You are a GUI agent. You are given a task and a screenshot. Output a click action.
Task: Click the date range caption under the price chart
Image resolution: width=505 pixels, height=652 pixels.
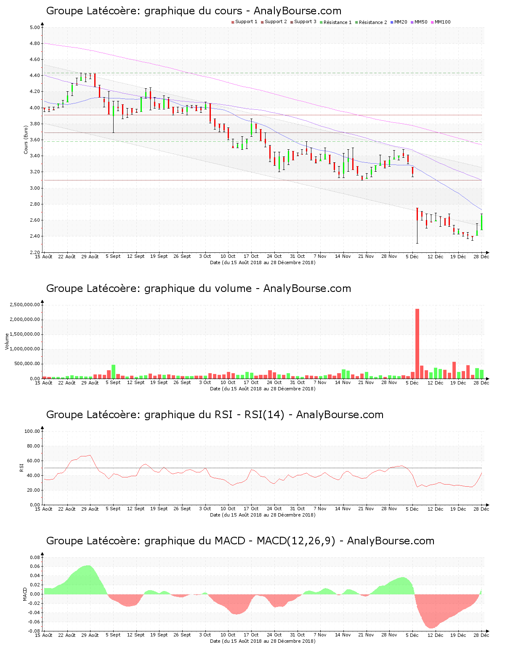coord(263,262)
